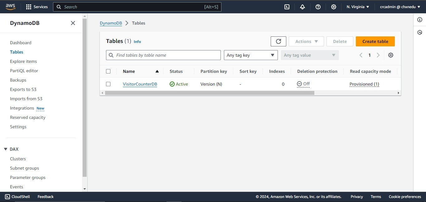
Task: Refresh the tables list
Action: click(278, 41)
